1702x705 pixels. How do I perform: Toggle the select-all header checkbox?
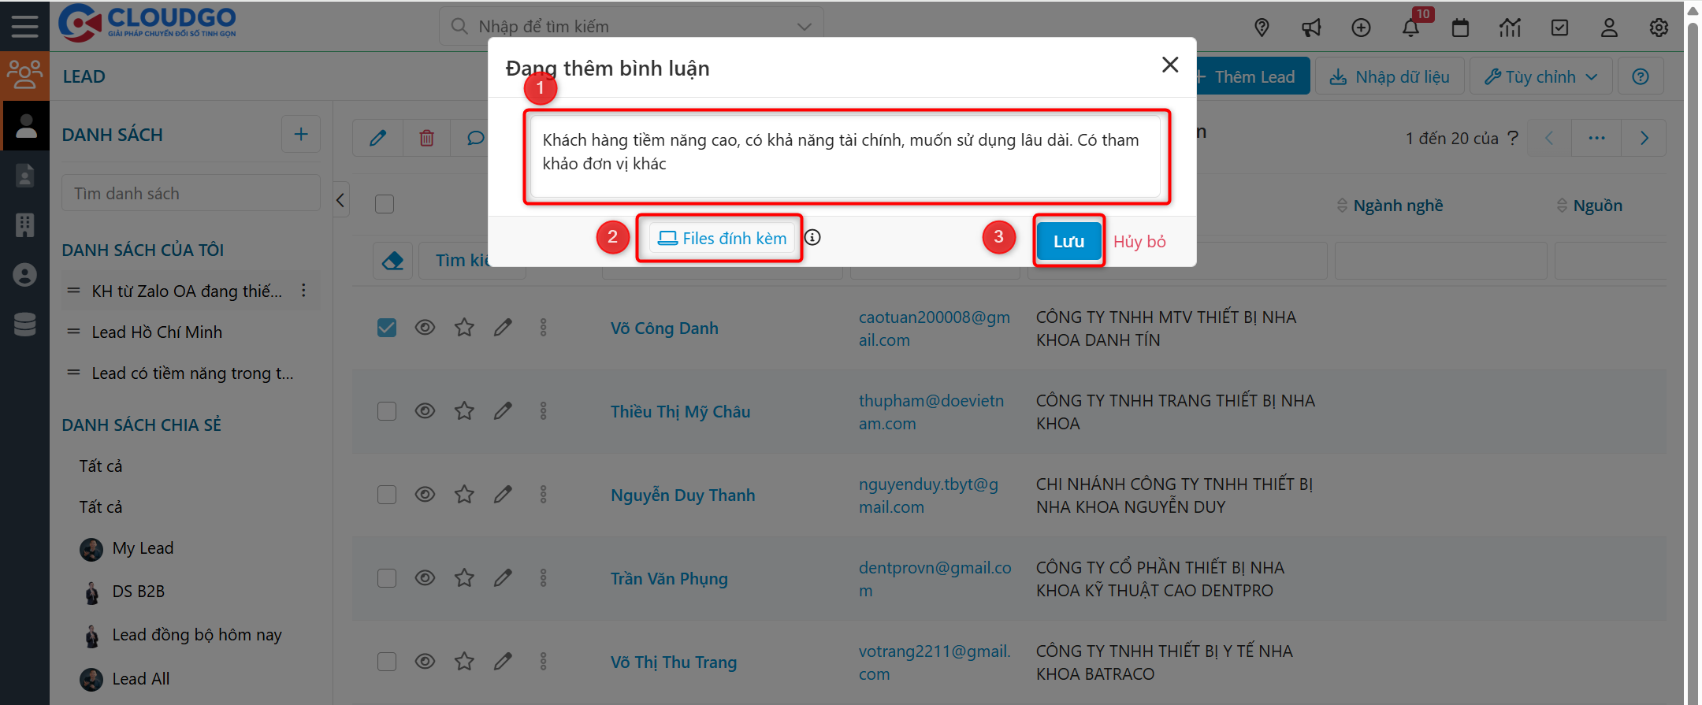click(x=385, y=204)
